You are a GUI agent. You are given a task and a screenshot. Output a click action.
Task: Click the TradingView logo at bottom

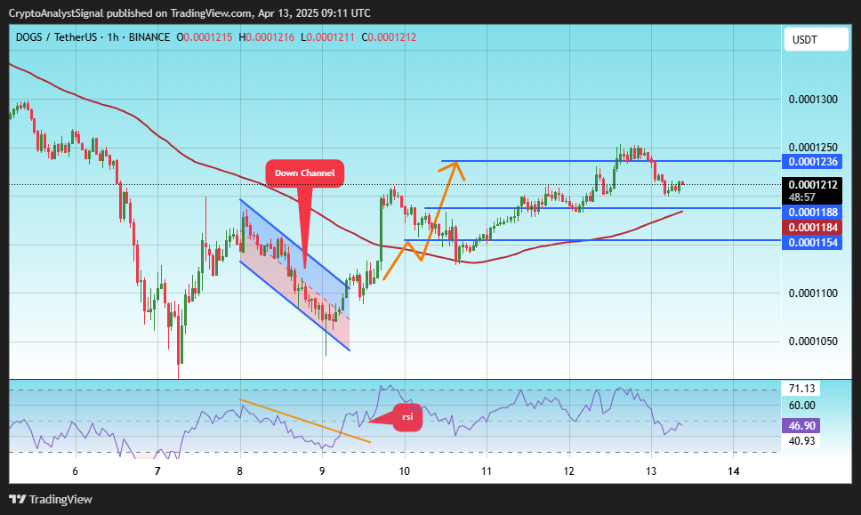51,499
